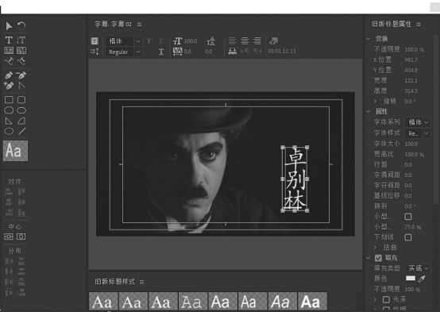
Task: Apply the first Aa title style
Action: coord(103,302)
